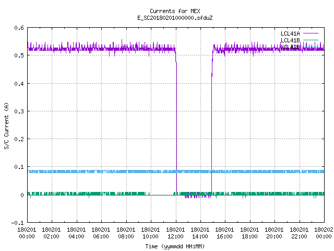334x251 pixels.
Task: Click the purple LCL41A legend line sample
Action: click(311, 33)
